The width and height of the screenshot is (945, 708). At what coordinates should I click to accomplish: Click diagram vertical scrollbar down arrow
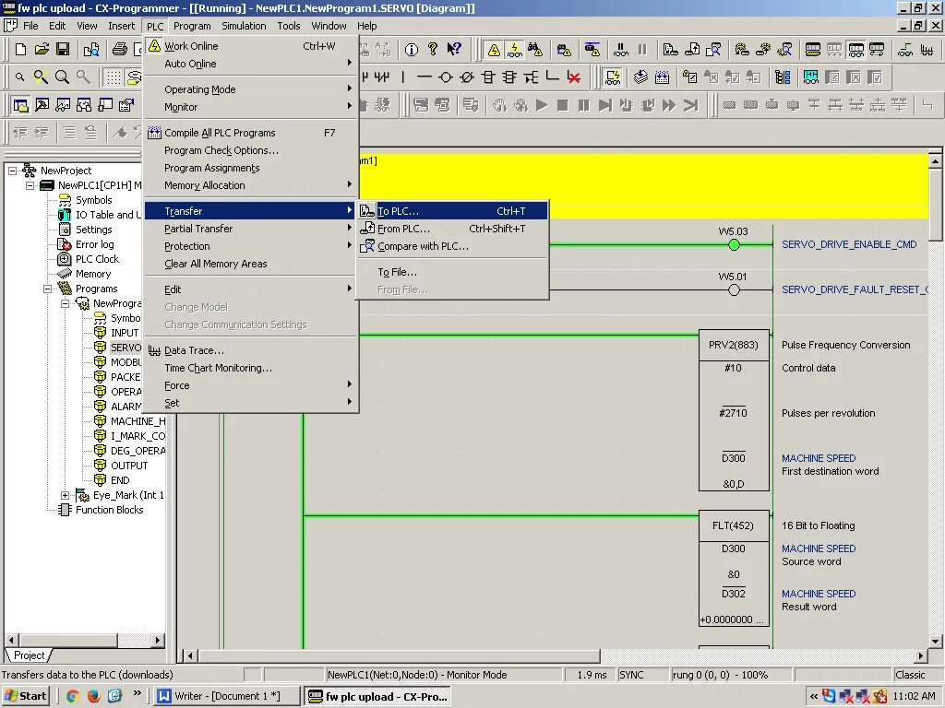point(936,641)
